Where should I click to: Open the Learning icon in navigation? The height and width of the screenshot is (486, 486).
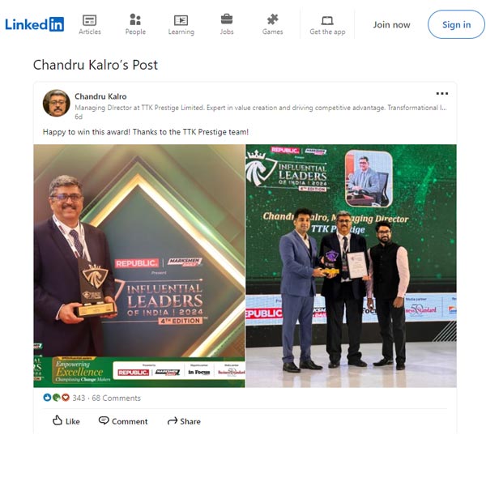tap(181, 20)
